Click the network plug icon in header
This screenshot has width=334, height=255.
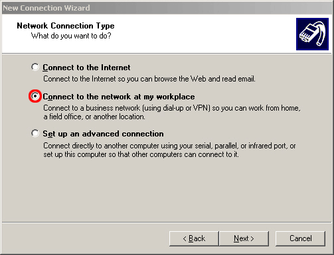tap(312, 34)
